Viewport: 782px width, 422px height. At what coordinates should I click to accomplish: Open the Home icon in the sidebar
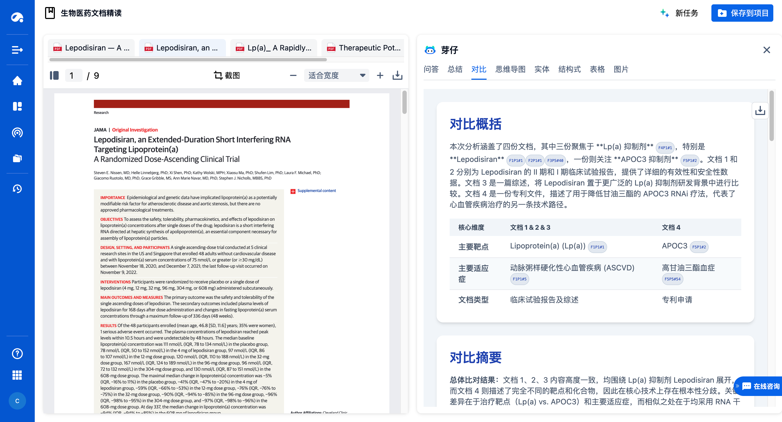[17, 81]
